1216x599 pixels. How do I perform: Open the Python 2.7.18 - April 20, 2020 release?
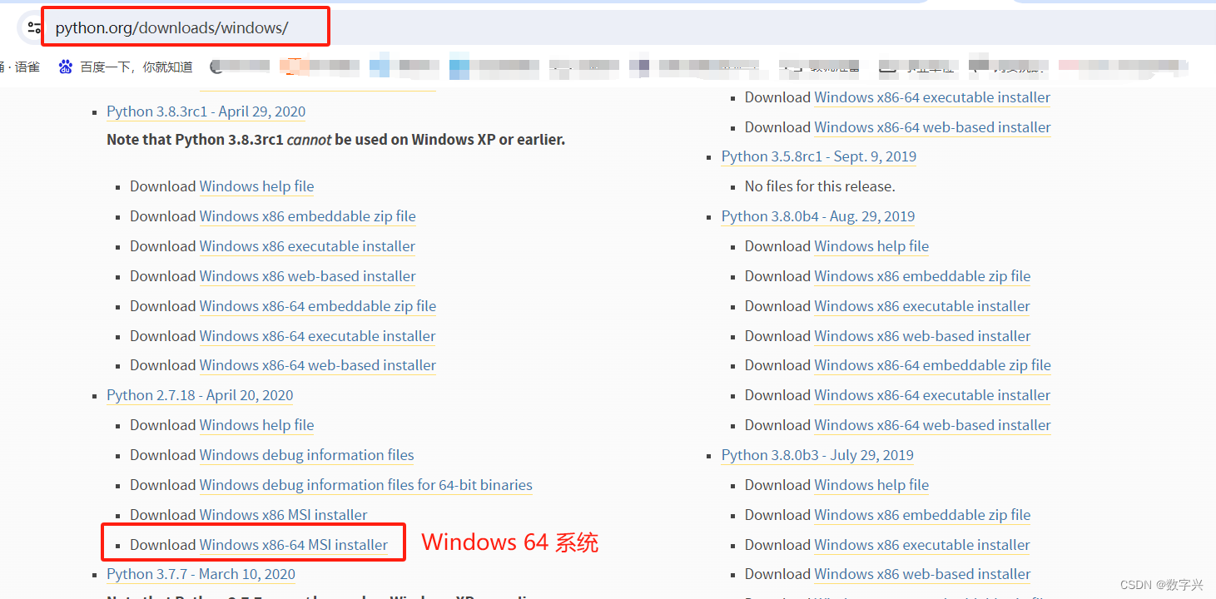pyautogui.click(x=200, y=395)
